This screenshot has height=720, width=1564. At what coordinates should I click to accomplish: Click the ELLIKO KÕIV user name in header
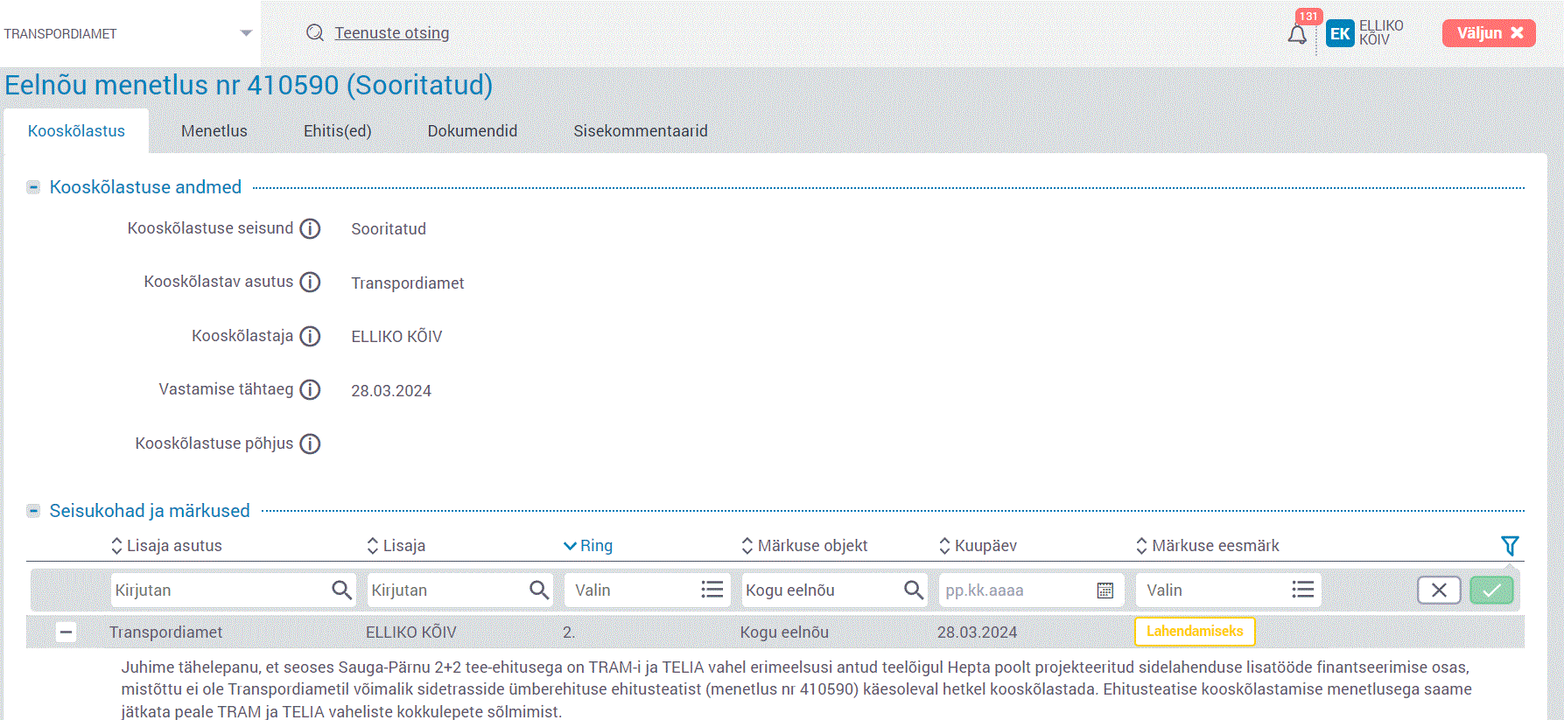coord(1381,33)
